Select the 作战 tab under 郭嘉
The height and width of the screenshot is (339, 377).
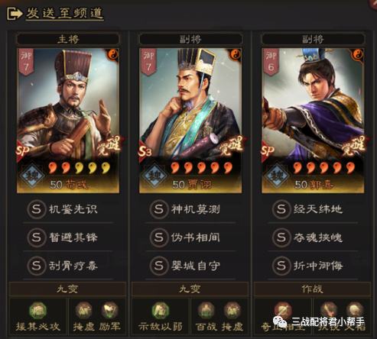click(x=312, y=289)
